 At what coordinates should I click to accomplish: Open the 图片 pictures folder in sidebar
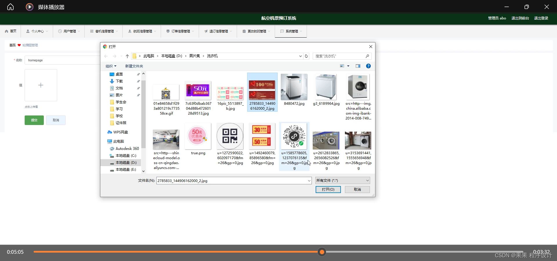pos(119,95)
